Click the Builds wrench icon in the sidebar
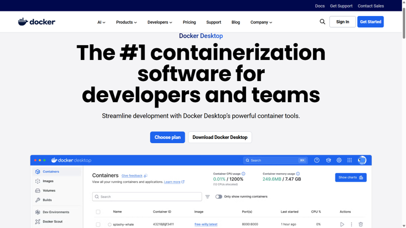The width and height of the screenshot is (406, 228). [x=38, y=200]
